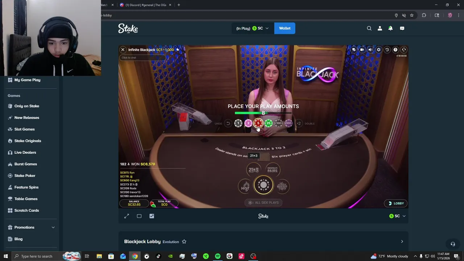This screenshot has height=261, width=464.
Task: Open My Game Play in sidebar
Action: 27,80
